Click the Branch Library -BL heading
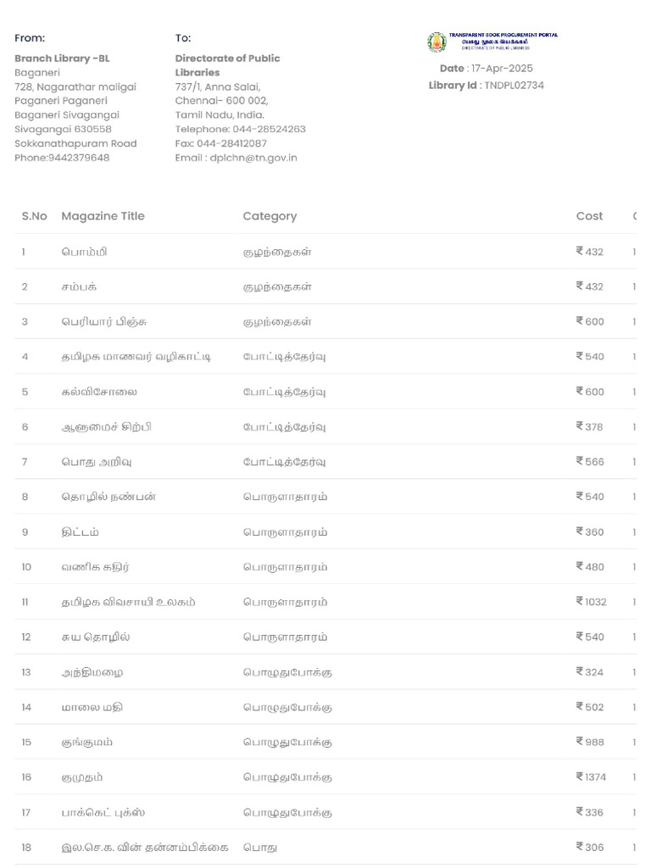Screen dimensions: 651x868 [x=62, y=58]
